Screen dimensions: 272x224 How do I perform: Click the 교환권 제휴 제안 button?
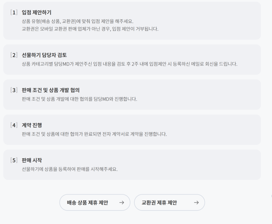[x=170, y=202]
